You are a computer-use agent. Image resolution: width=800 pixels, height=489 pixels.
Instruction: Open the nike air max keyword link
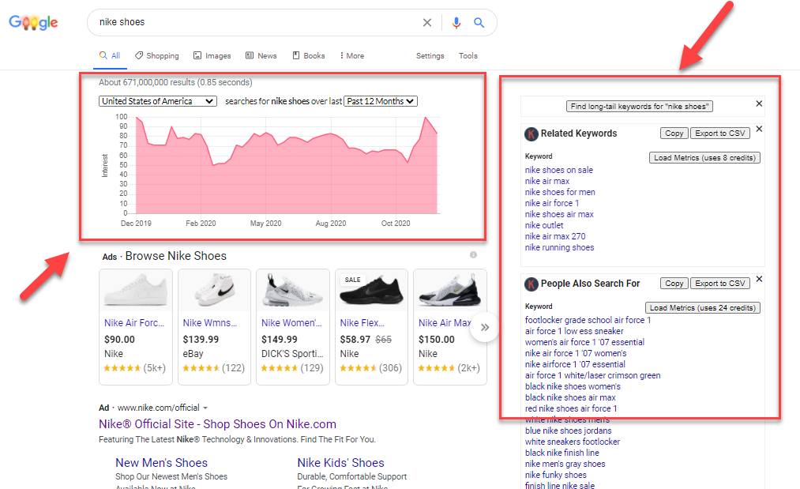(x=547, y=181)
